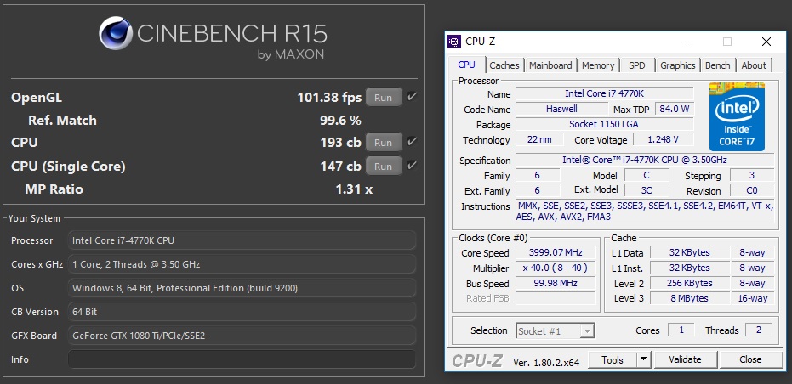This screenshot has height=384, width=792.
Task: Click the Cores x GHz field in Cinebench
Action: pyautogui.click(x=242, y=264)
